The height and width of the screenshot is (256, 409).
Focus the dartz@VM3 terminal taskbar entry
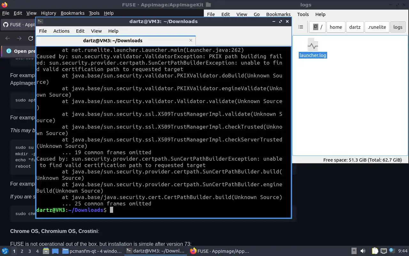[x=156, y=251]
